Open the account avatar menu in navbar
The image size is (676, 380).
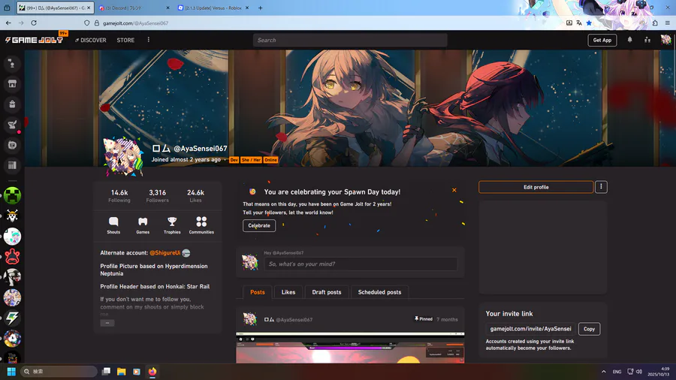point(665,40)
